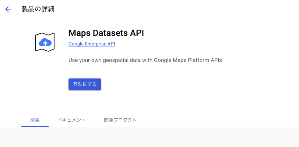Click the blue underline beneath 概要
Screen dimensions: 299x147
tap(35, 126)
